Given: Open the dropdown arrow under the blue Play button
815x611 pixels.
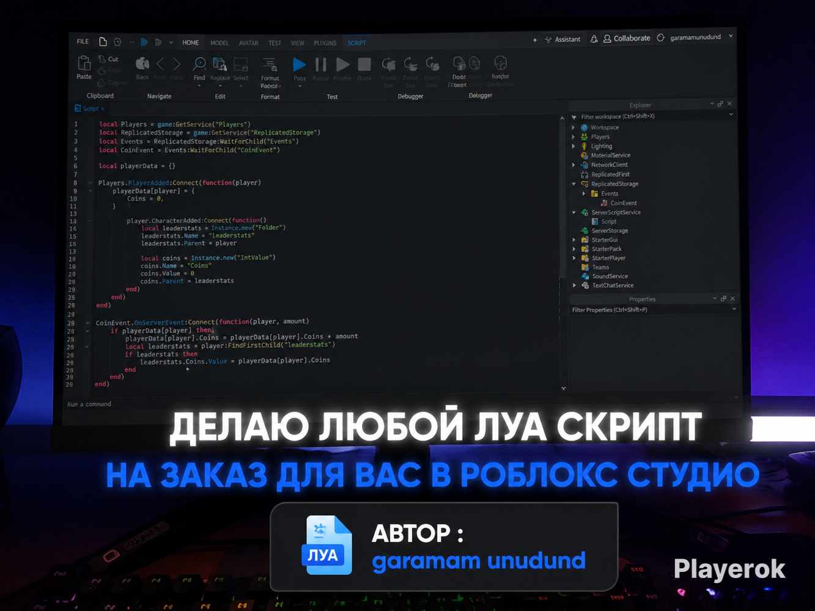Looking at the screenshot, I should click(x=300, y=87).
